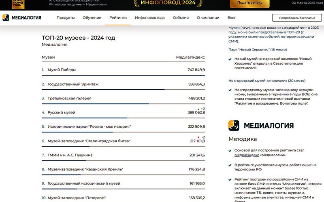Click the 20 марта 2025 года banner date
324x202 pixels.
click(x=308, y=3)
